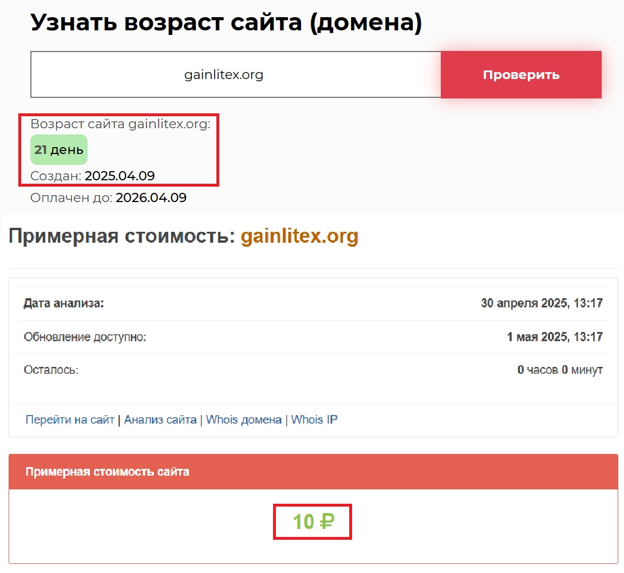Click the orange gainlitex.org heading link
This screenshot has height=573, width=624.
point(299,236)
